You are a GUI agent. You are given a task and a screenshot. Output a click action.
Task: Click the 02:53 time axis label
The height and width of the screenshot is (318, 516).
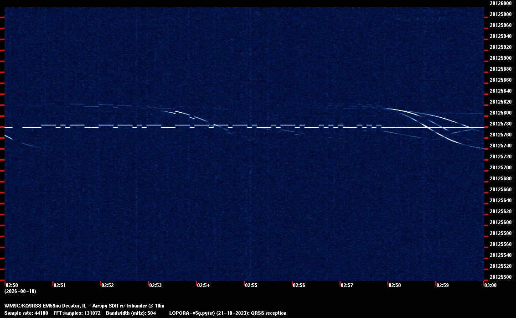click(x=155, y=285)
